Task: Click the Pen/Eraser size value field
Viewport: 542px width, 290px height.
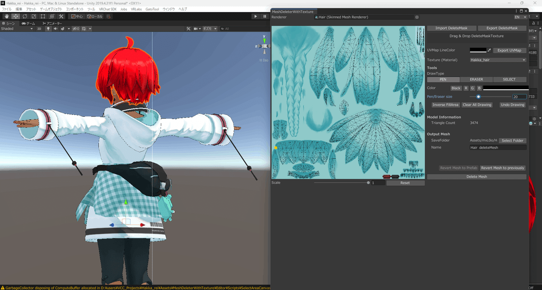Action: (519, 97)
